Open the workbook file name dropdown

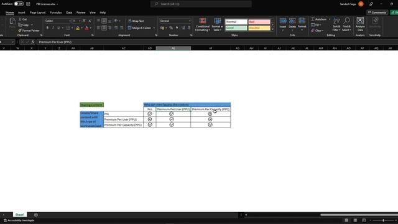[57, 4]
